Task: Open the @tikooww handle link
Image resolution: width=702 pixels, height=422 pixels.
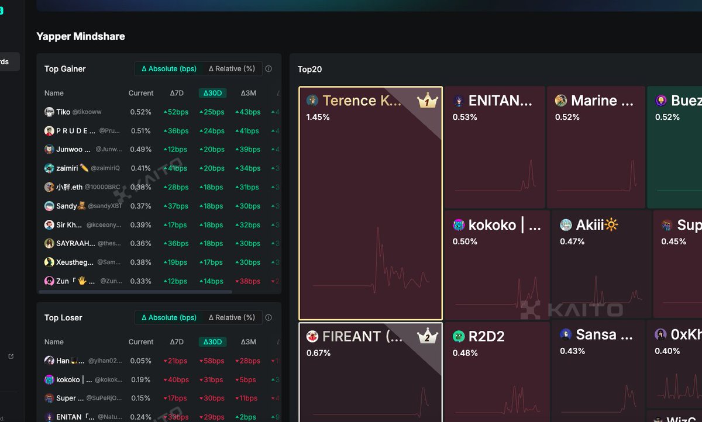Action: pyautogui.click(x=87, y=112)
